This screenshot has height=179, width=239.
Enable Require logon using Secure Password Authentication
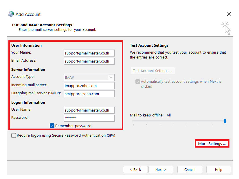pos(13,135)
